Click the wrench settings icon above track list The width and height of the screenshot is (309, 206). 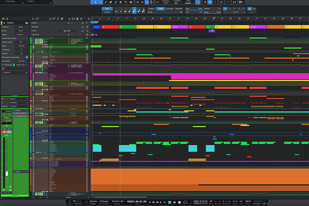(33, 19)
